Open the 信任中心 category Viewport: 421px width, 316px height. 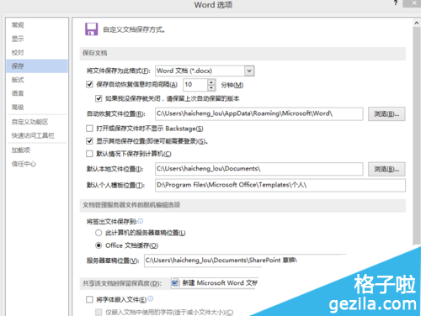(x=24, y=164)
